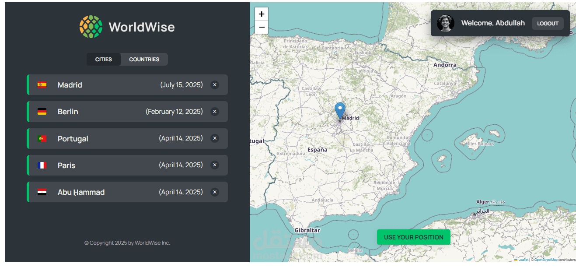Delete the Portugal entry with the X icon
This screenshot has height=267, width=576.
(x=214, y=138)
